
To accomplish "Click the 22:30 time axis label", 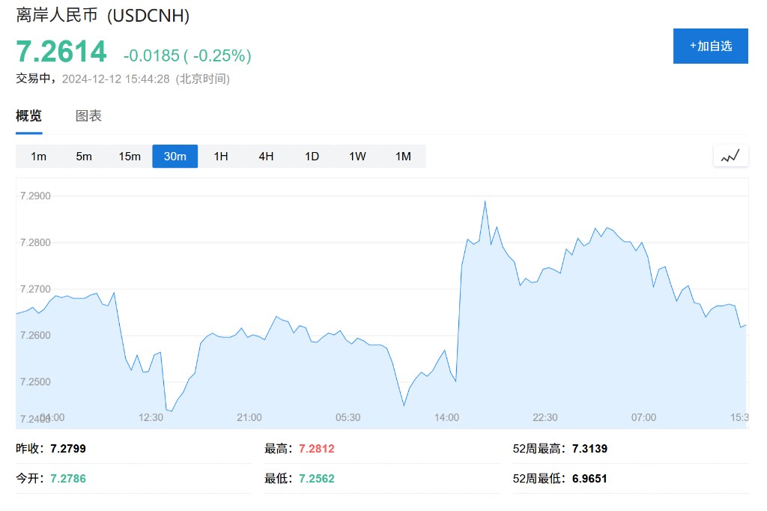I will click(x=545, y=417).
